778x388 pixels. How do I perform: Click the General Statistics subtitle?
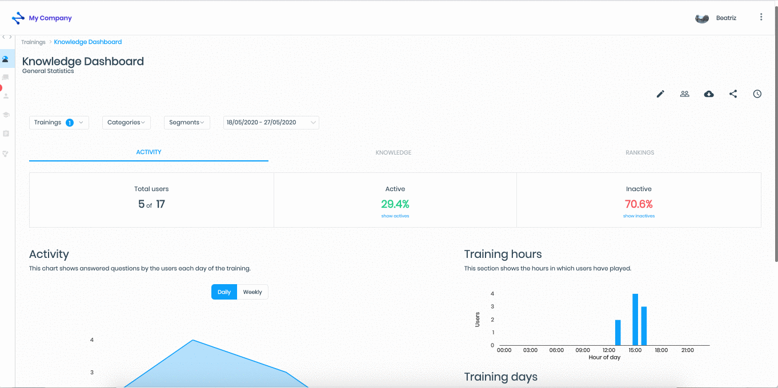click(x=48, y=71)
